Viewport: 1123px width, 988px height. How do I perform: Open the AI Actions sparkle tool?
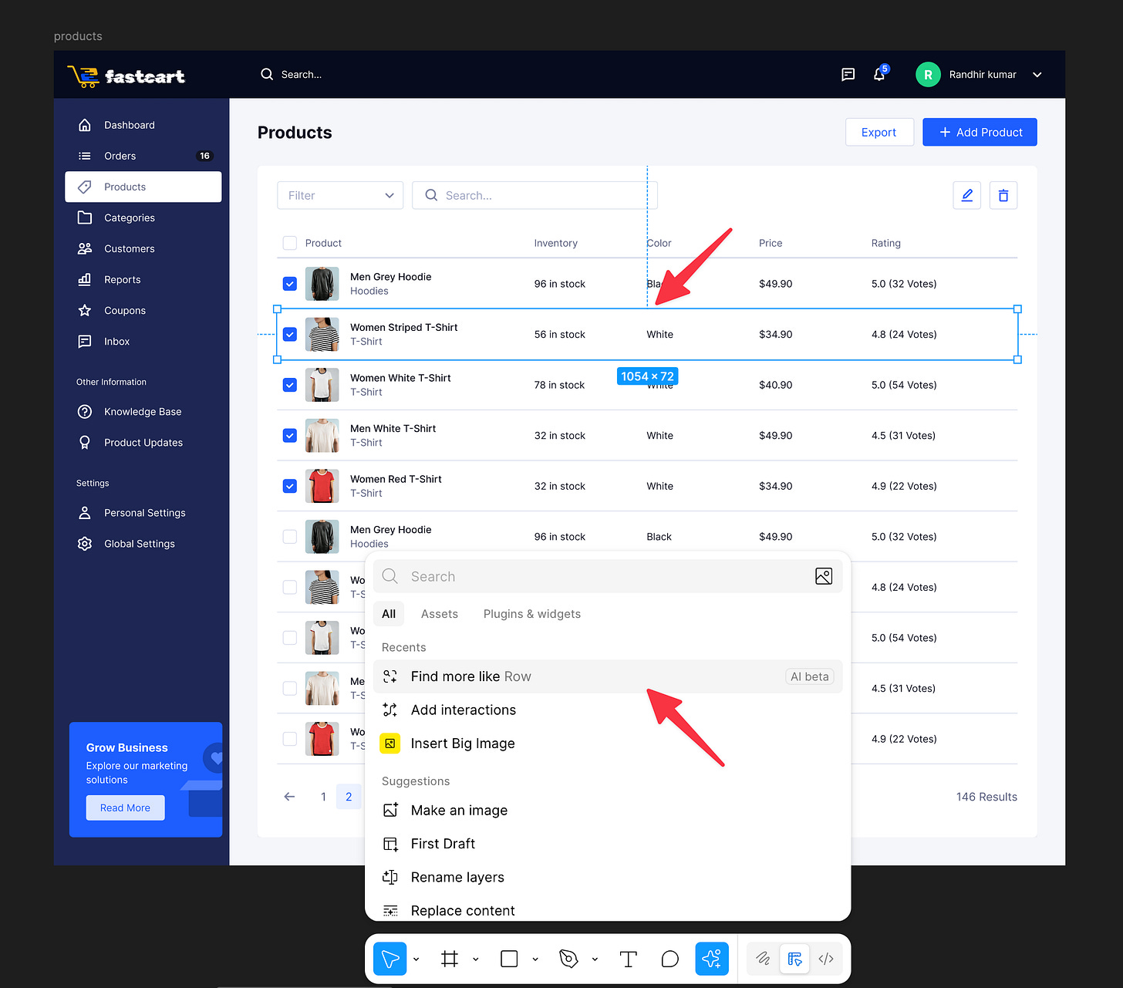[x=711, y=959]
